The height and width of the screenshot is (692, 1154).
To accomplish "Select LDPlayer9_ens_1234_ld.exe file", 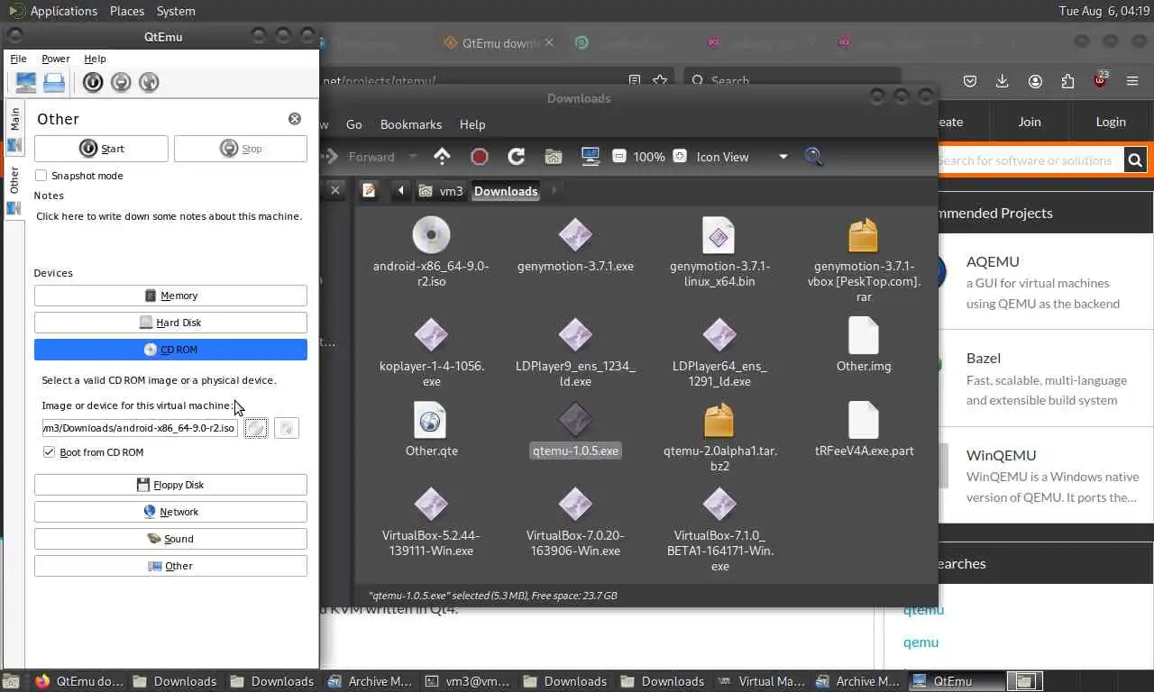I will tap(575, 352).
